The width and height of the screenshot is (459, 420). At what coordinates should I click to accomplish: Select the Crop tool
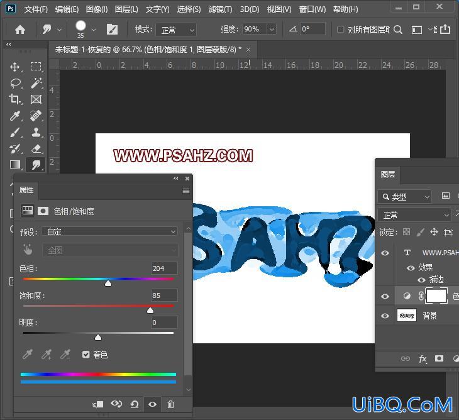(15, 99)
